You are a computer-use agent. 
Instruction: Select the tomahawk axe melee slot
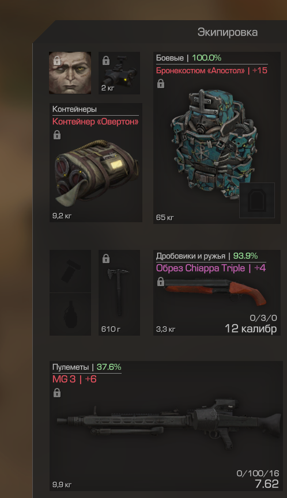pos(119,292)
